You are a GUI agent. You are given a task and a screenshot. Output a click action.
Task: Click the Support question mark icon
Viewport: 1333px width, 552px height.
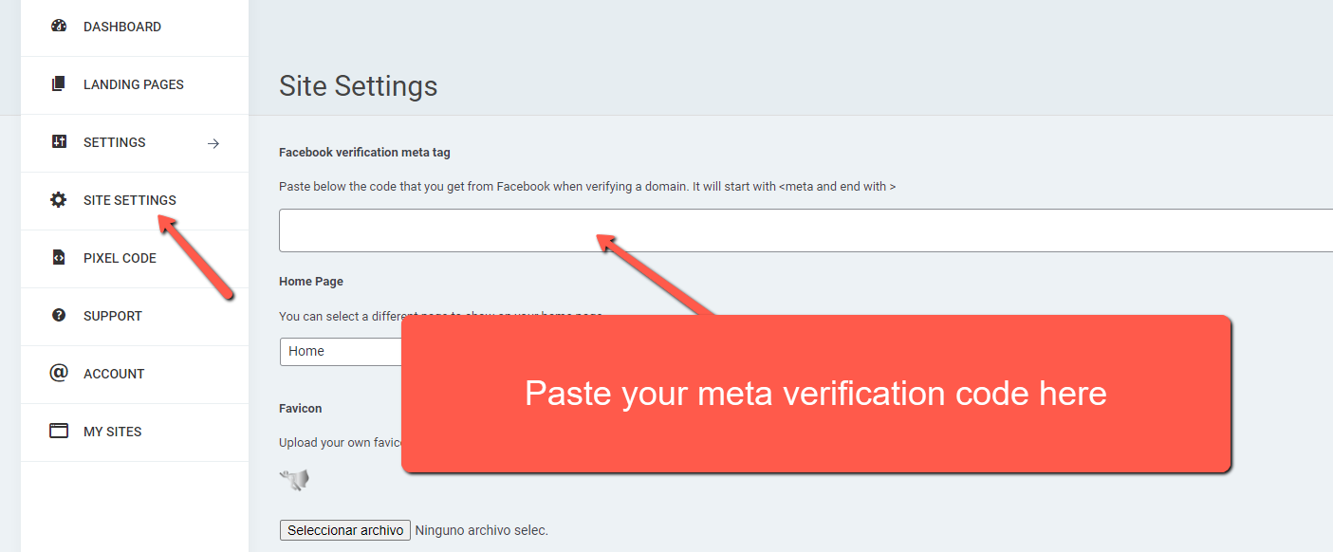[59, 316]
